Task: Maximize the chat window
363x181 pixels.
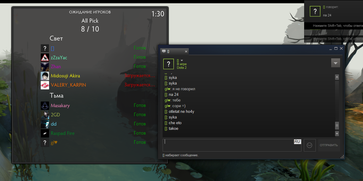Action: point(336,48)
